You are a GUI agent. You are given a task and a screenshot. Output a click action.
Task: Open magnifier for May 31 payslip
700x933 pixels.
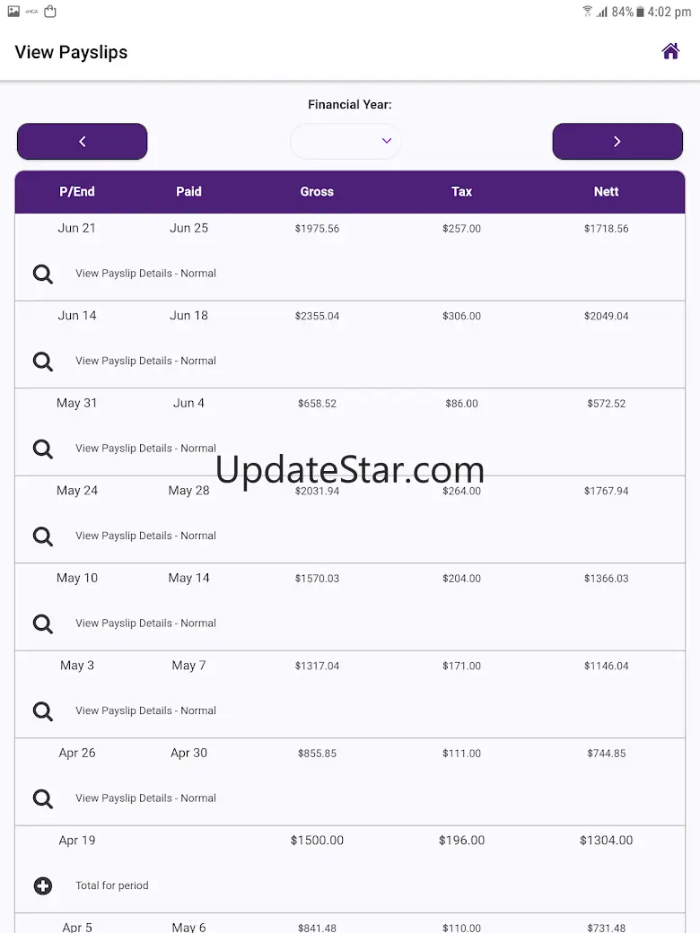[x=43, y=449]
